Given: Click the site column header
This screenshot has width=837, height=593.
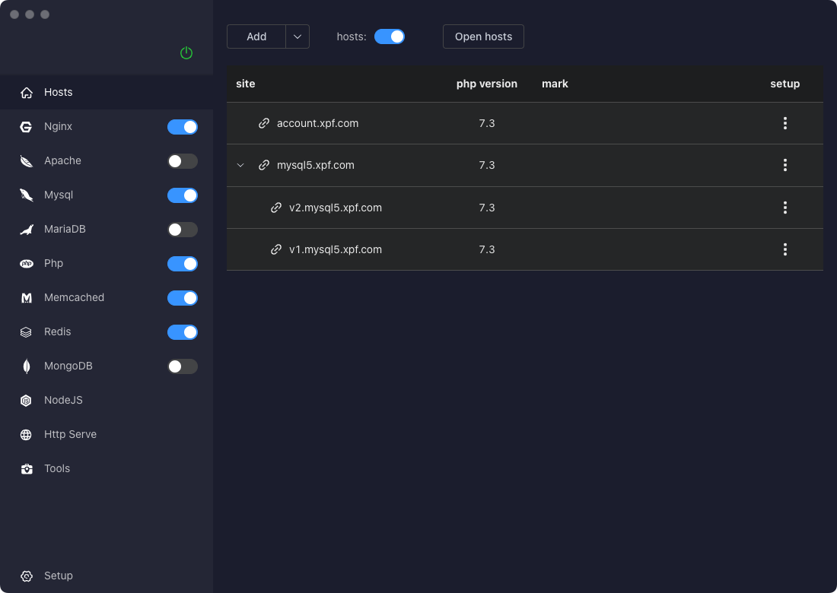Looking at the screenshot, I should click(246, 84).
